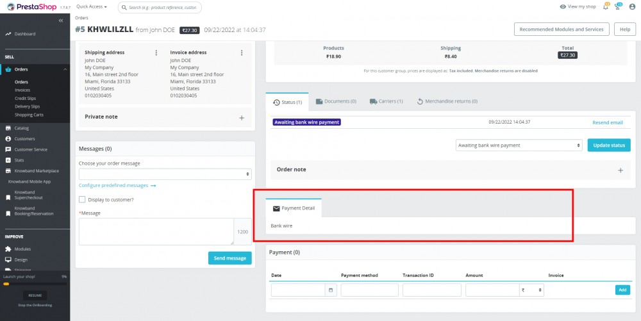641x321 pixels.
Task: Click the ₹27.30 total badge in header
Action: (x=190, y=30)
